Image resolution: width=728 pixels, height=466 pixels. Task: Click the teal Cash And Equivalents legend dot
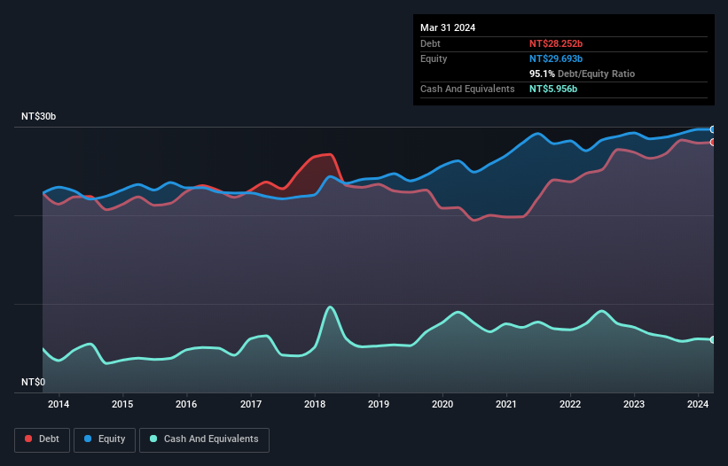click(x=153, y=439)
